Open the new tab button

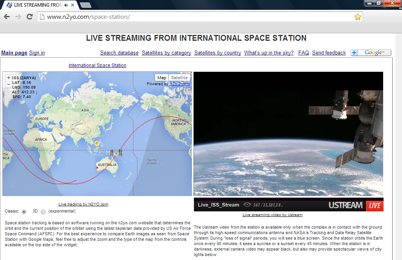pos(85,5)
